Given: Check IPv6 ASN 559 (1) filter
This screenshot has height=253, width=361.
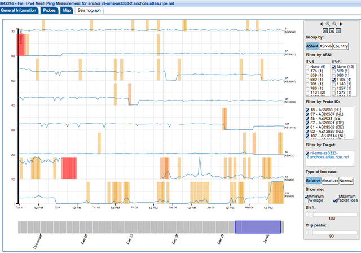Looking at the screenshot, I should point(334,71).
